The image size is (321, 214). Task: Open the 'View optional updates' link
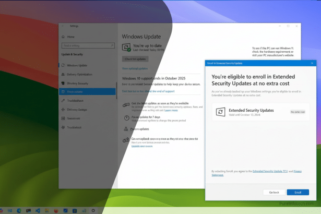(135, 68)
